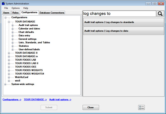Image resolution: width=166 pixels, height=114 pixels.
Task: Click the expand/collapse tree toggle icon button
Action: coord(142,107)
